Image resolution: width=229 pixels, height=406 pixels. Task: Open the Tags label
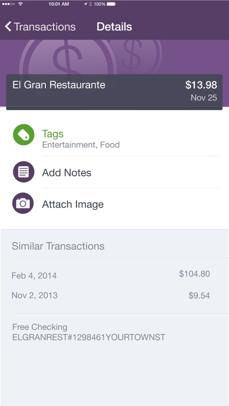tap(53, 134)
